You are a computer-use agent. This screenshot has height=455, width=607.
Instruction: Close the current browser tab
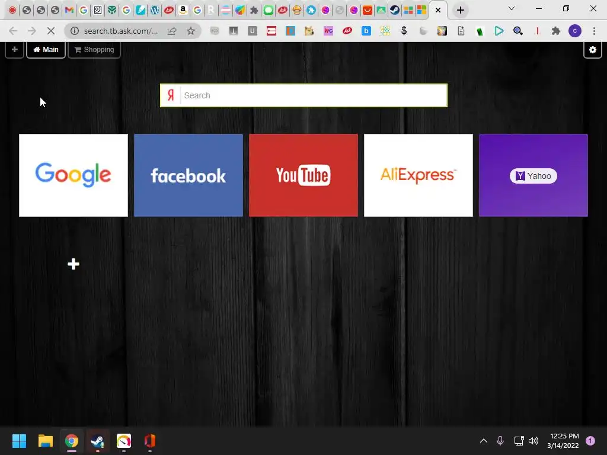coord(438,11)
